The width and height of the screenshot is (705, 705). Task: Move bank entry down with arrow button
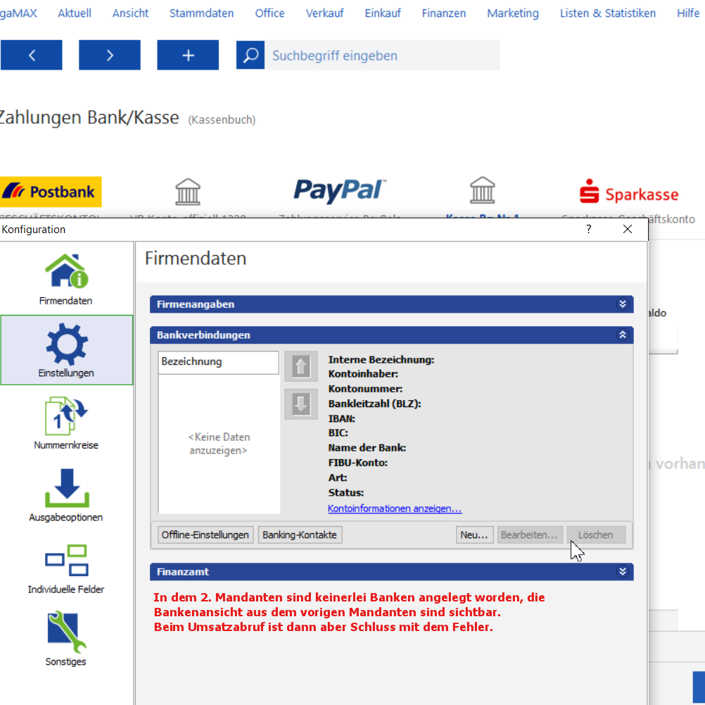coord(301,404)
